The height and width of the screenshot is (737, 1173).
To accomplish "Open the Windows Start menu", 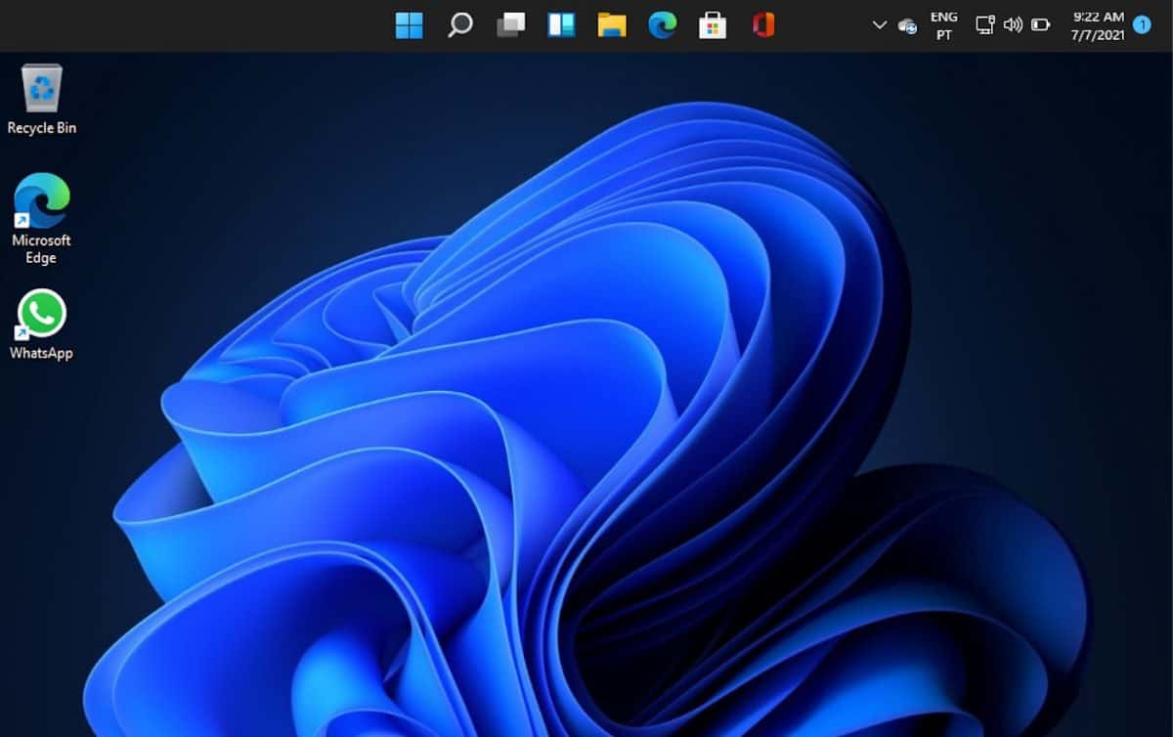I will [x=410, y=25].
